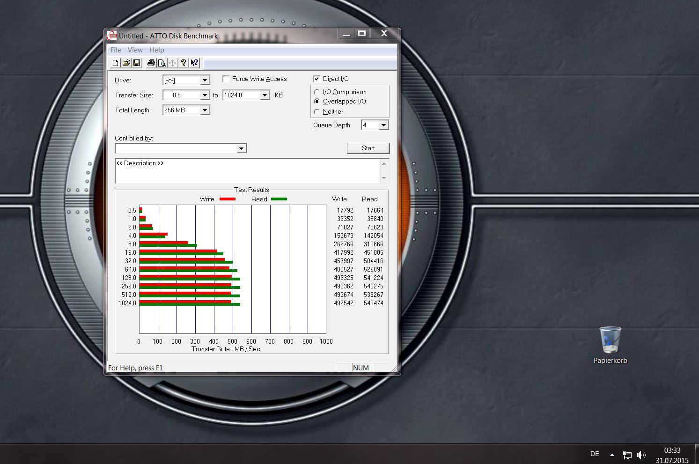
Task: Expand the Controlled by dropdown
Action: pos(241,148)
